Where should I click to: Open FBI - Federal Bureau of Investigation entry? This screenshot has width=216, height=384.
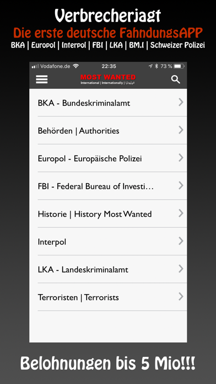click(108, 186)
